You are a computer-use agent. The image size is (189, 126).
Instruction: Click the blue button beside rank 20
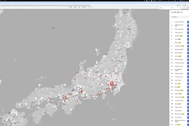(188, 87)
